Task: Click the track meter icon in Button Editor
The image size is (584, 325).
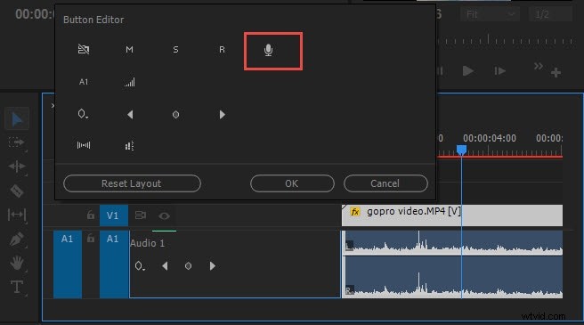Action: tap(129, 146)
